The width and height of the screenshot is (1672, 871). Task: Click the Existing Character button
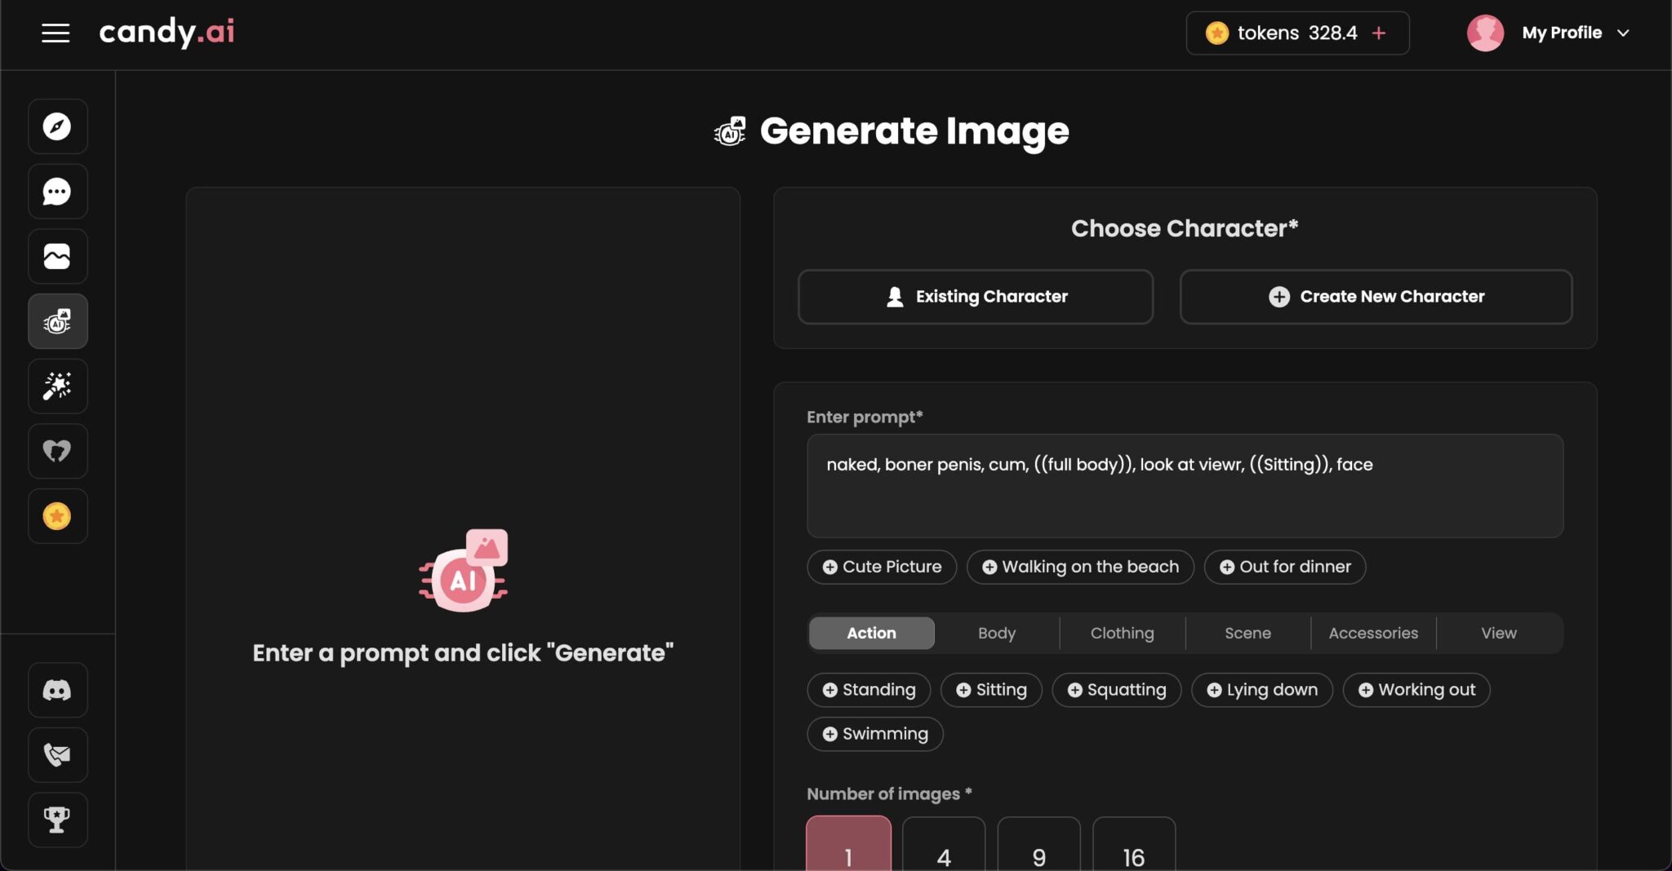pos(976,297)
